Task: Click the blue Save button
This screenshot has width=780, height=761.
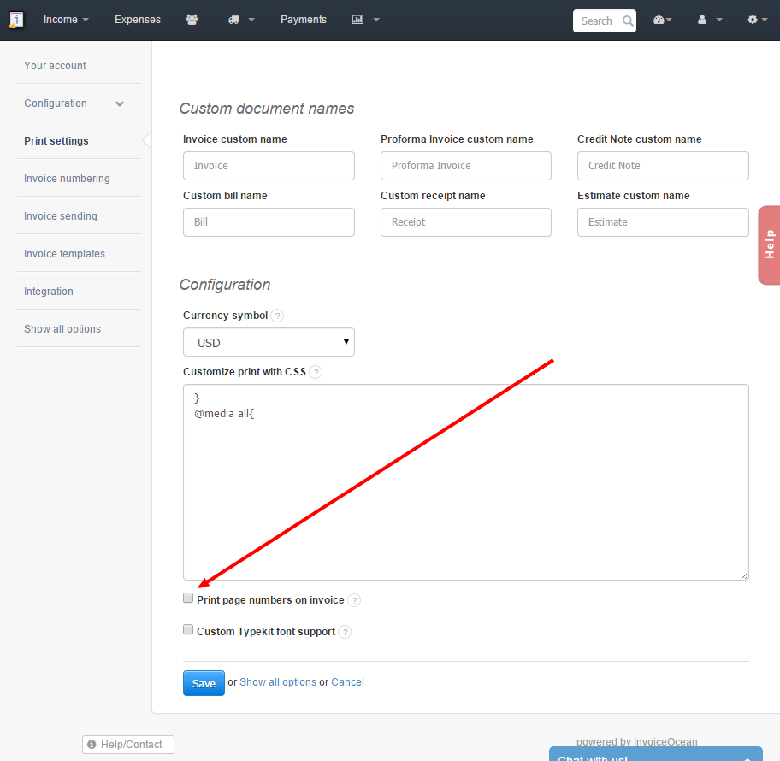Action: (x=204, y=683)
